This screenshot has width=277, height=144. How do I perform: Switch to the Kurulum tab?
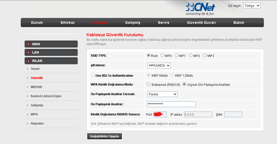(x=100, y=23)
